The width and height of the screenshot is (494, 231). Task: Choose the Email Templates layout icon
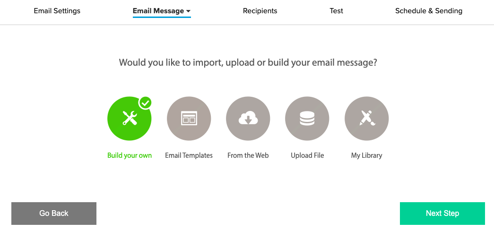coord(189,118)
